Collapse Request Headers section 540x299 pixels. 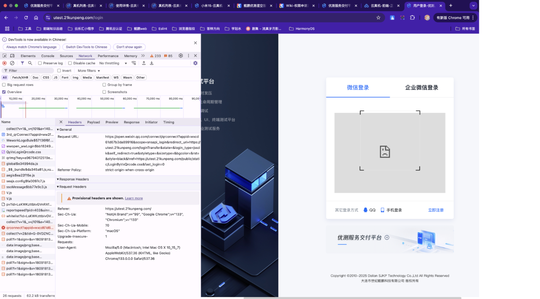tap(71, 186)
